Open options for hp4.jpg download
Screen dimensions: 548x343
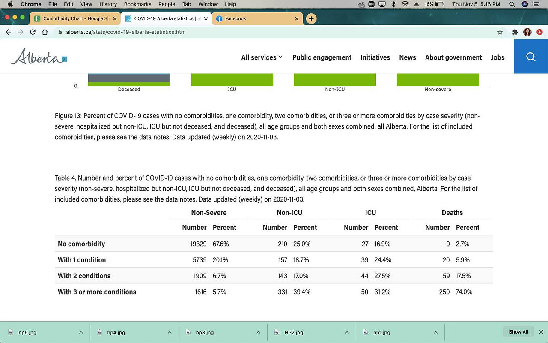170,332
